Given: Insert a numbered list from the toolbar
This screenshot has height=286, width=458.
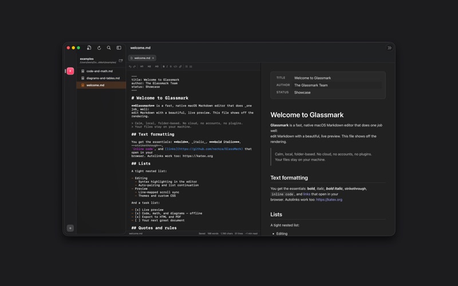Looking at the screenshot, I should coord(191,66).
